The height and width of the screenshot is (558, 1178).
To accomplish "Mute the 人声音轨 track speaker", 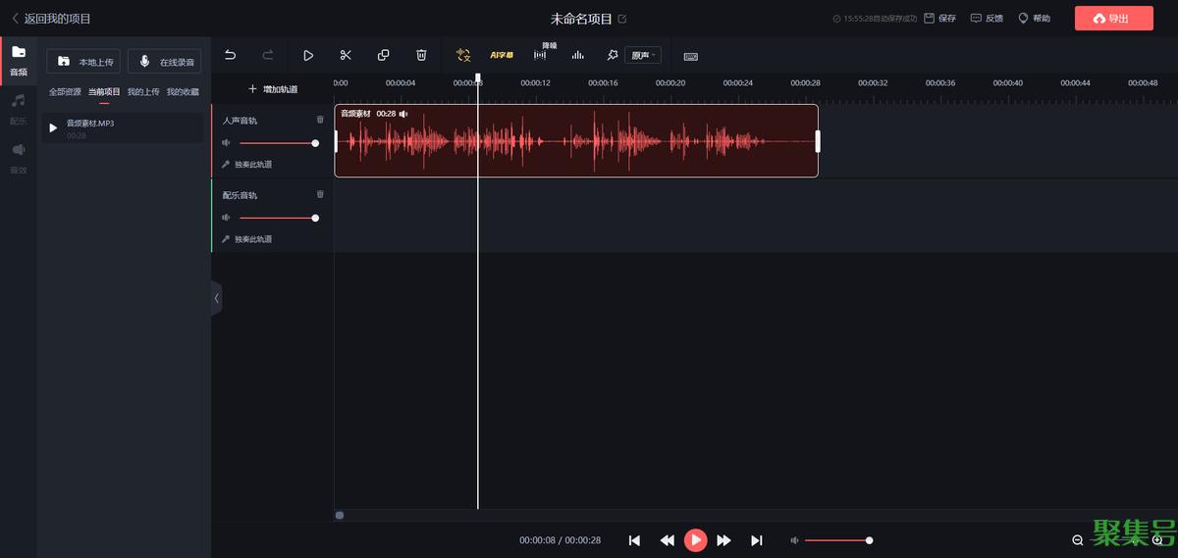I will [226, 143].
